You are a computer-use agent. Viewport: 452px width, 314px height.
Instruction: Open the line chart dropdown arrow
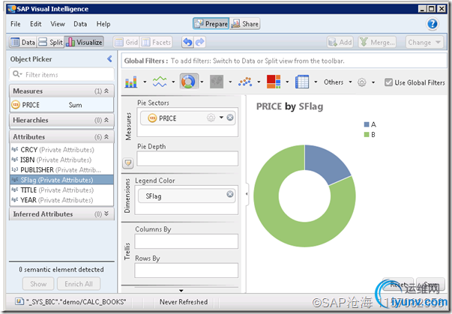tap(173, 82)
